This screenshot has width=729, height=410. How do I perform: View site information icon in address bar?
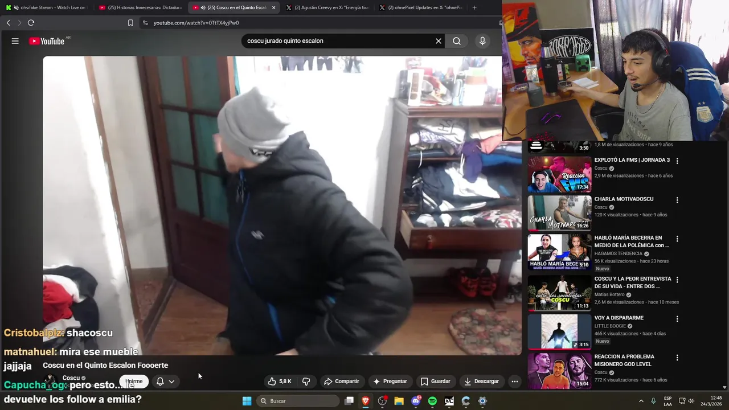tap(145, 23)
